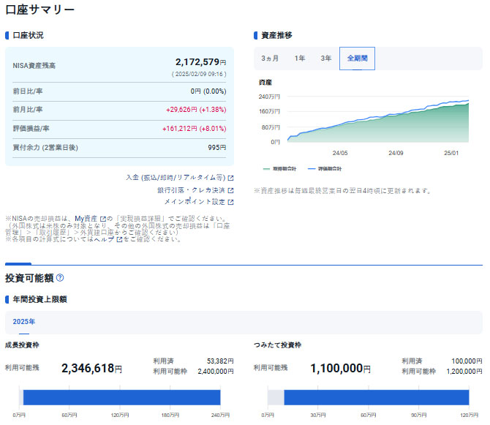Open the ヘルプ link in the notes
The height and width of the screenshot is (425, 490).
point(107,239)
